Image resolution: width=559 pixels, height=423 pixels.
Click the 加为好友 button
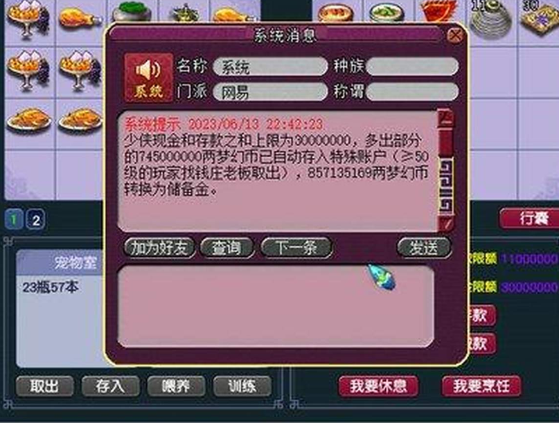pos(159,248)
